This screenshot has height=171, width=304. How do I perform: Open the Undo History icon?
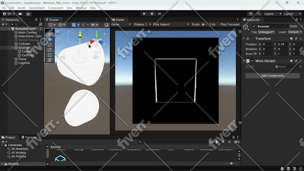pyautogui.click(x=251, y=14)
